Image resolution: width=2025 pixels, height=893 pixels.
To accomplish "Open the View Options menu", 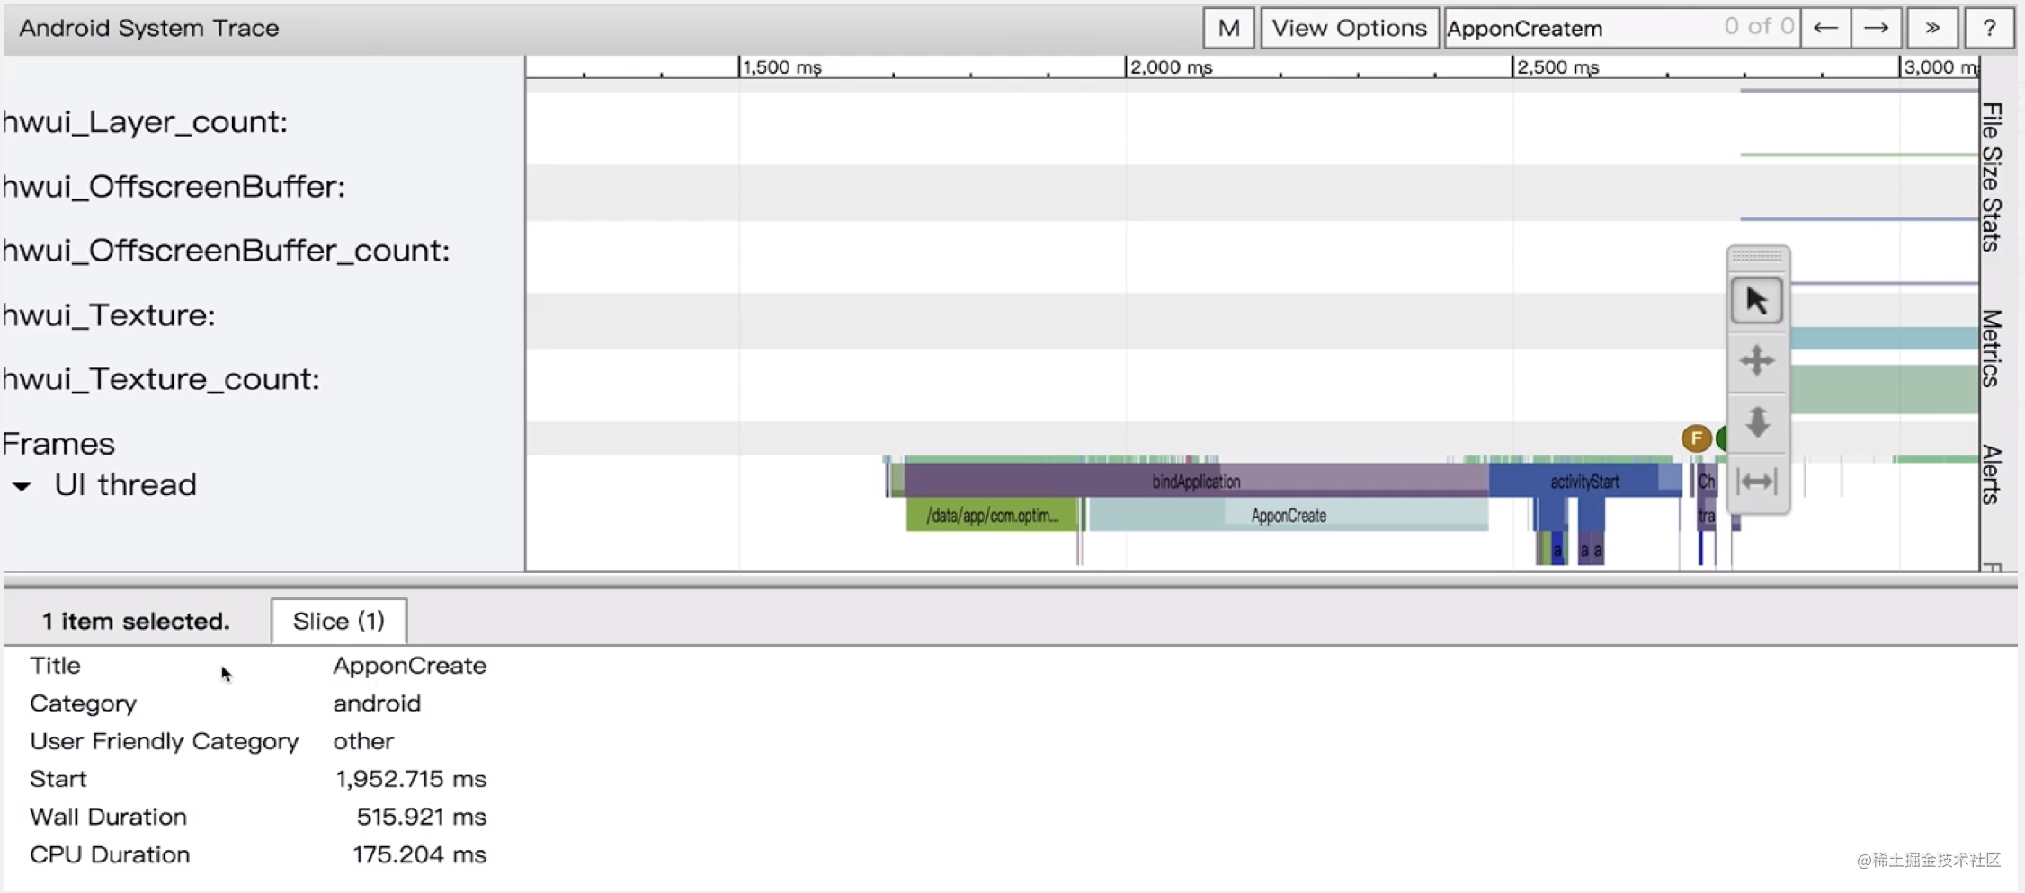I will (x=1349, y=28).
